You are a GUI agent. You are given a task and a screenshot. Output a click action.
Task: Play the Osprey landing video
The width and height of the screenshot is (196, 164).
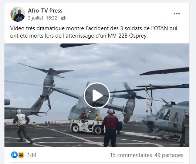point(97,95)
